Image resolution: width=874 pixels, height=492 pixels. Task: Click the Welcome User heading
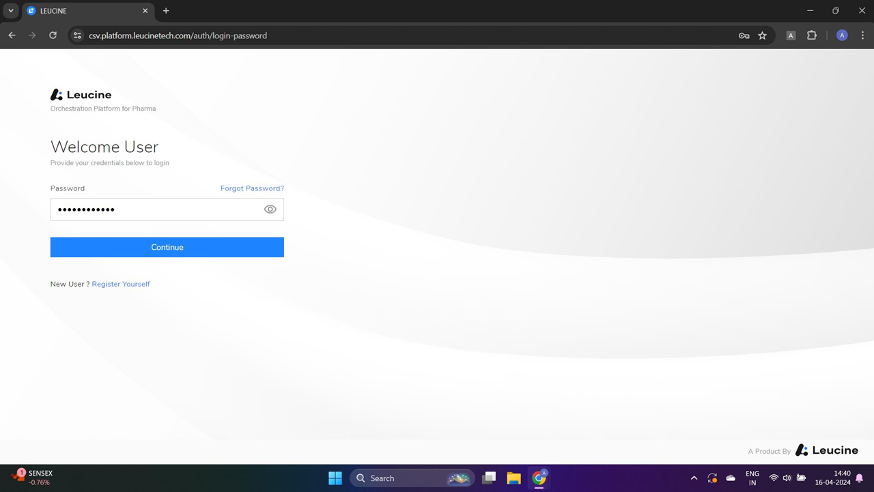104,147
